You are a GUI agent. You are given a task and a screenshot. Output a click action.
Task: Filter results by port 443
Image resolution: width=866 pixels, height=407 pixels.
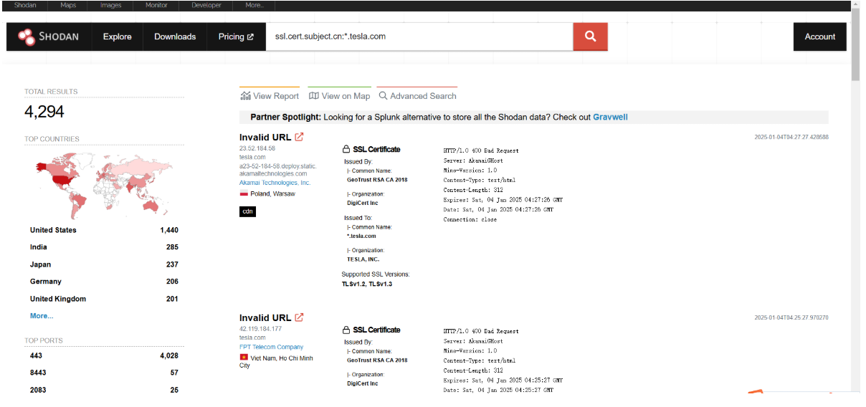click(36, 355)
